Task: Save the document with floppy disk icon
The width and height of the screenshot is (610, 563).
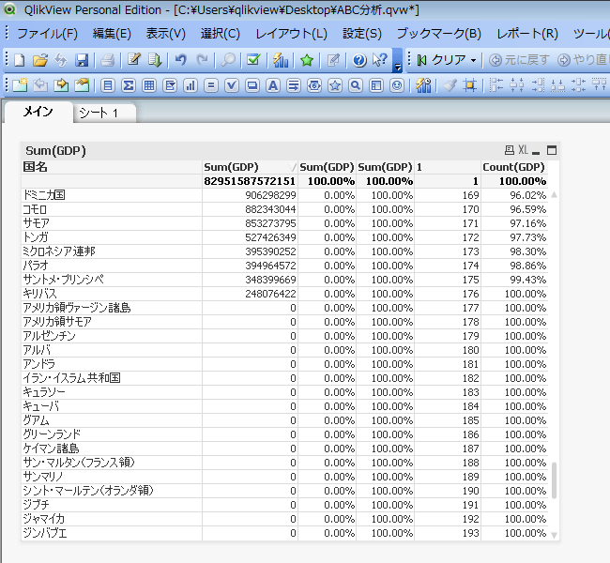Action: (x=82, y=60)
